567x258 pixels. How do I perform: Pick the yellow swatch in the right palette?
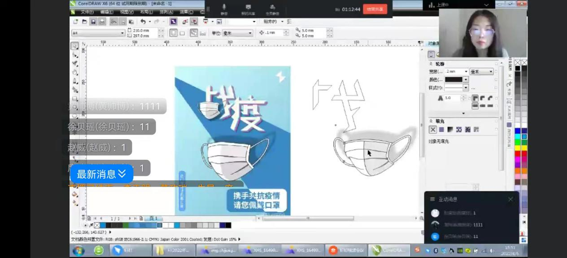tap(517, 148)
